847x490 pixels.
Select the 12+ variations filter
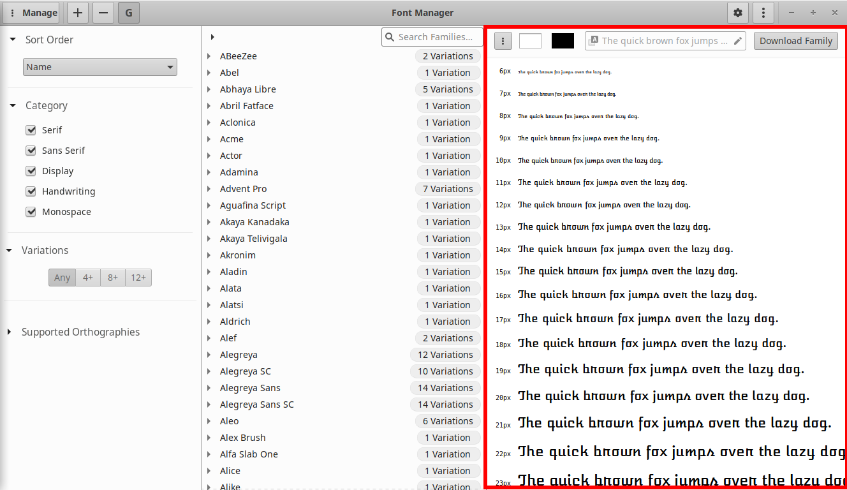click(138, 278)
